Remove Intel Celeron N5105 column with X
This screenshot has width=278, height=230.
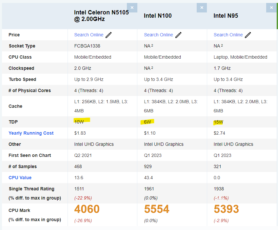pyautogui.click(x=132, y=8)
